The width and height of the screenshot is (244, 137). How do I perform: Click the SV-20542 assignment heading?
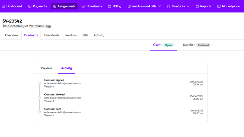[x=12, y=21]
